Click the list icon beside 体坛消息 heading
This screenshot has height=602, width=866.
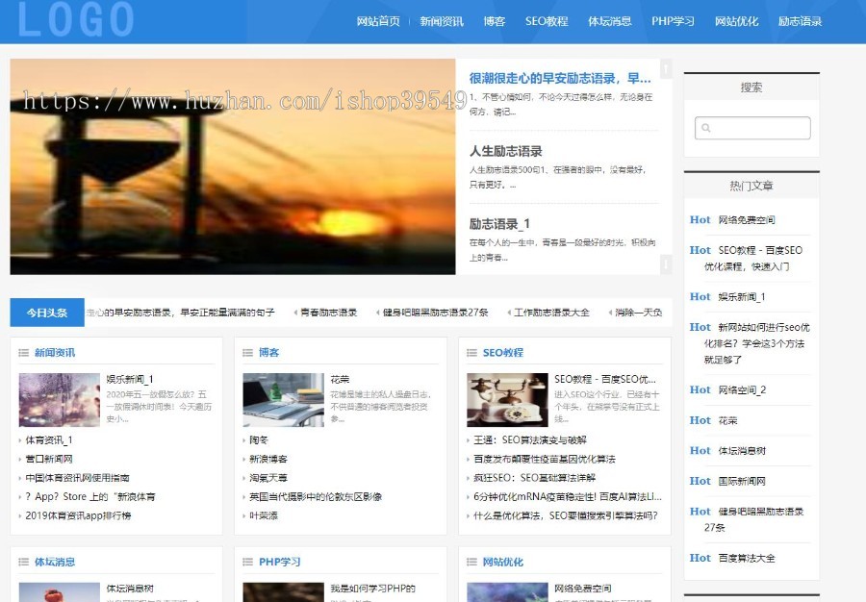(x=24, y=562)
